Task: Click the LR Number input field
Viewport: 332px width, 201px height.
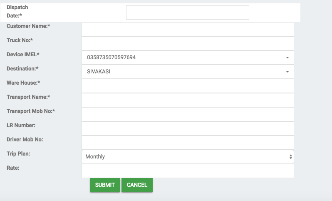Action: point(188,128)
